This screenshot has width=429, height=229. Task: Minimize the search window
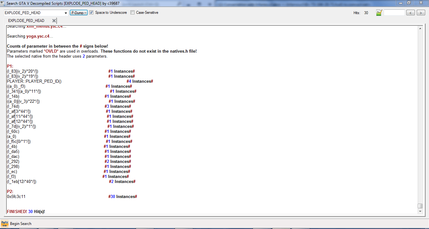pyautogui.click(x=400, y=3)
